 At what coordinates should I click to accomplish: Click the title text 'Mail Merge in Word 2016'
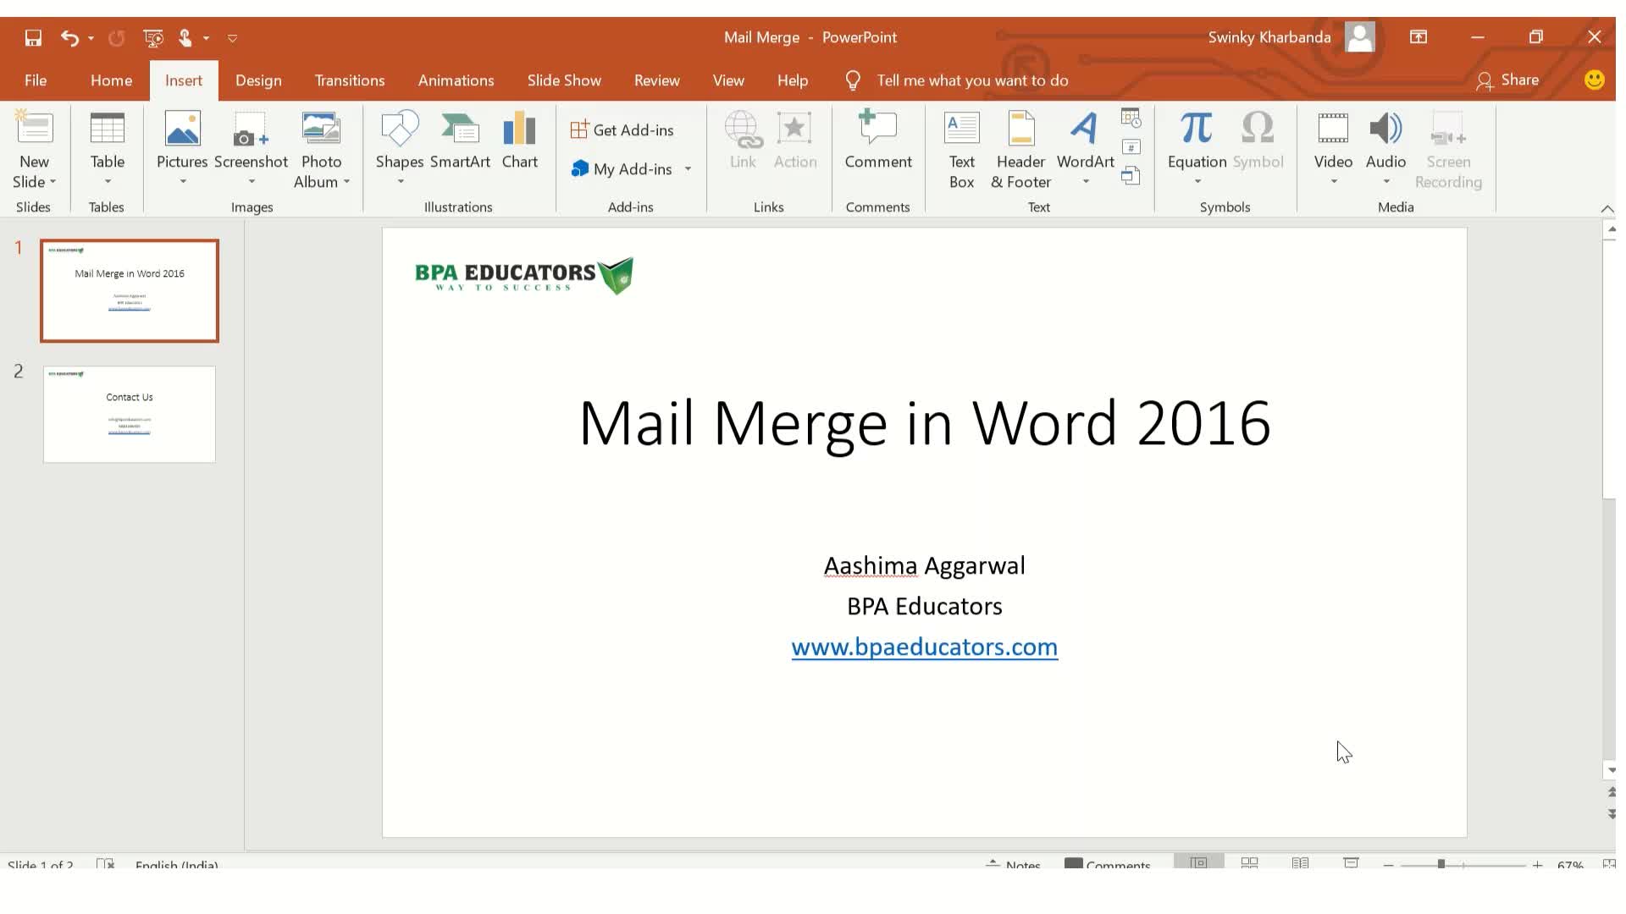click(925, 423)
